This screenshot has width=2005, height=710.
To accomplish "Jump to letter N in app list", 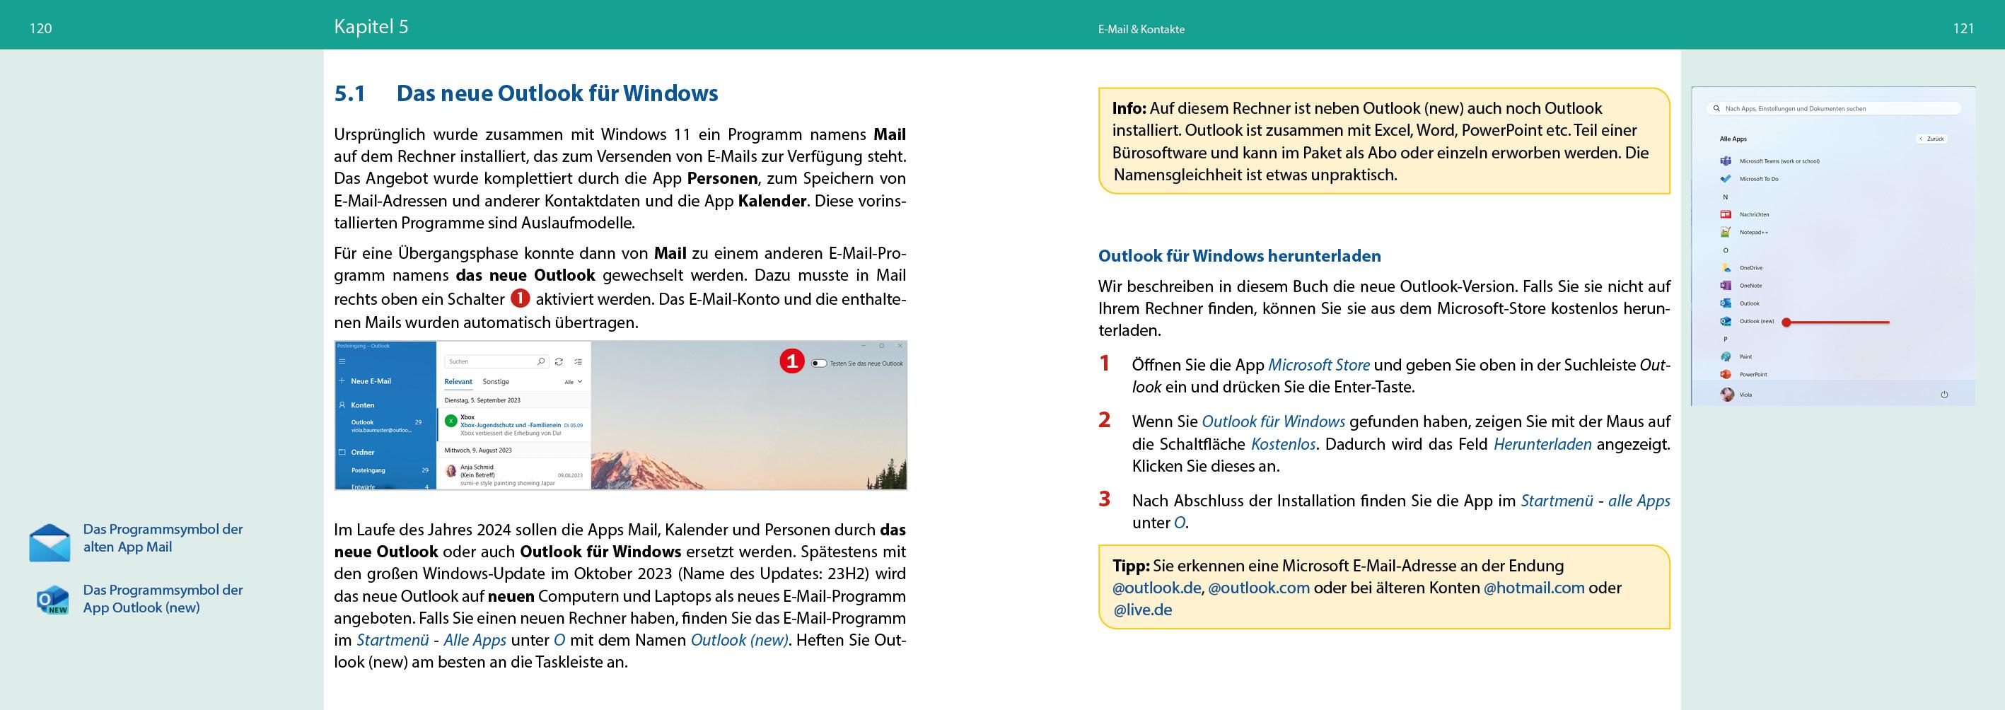I will point(1726,197).
